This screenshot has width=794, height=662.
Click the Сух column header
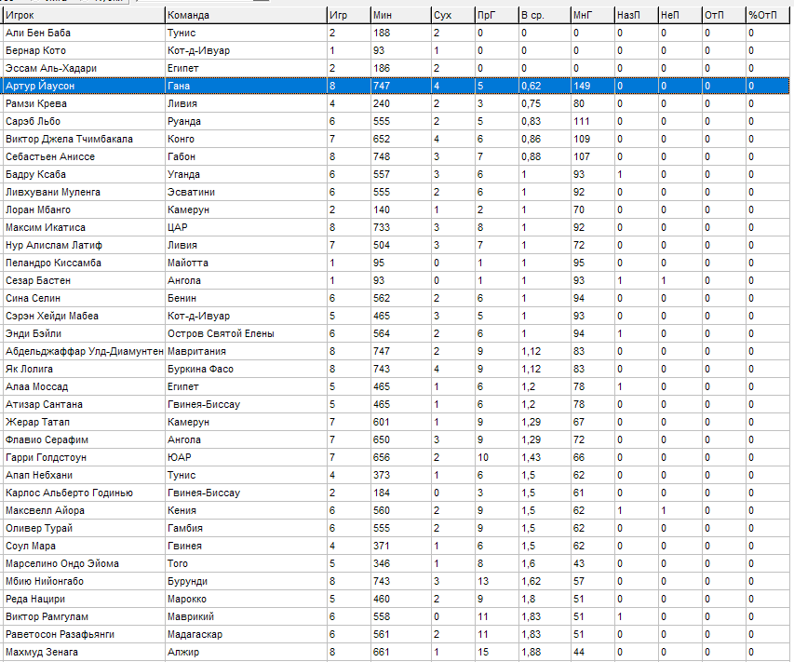coord(451,16)
